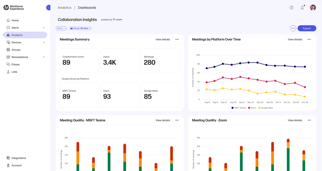The height and width of the screenshot is (171, 322).
Task: Click the Oct 28 axis label
Action: 305,102
